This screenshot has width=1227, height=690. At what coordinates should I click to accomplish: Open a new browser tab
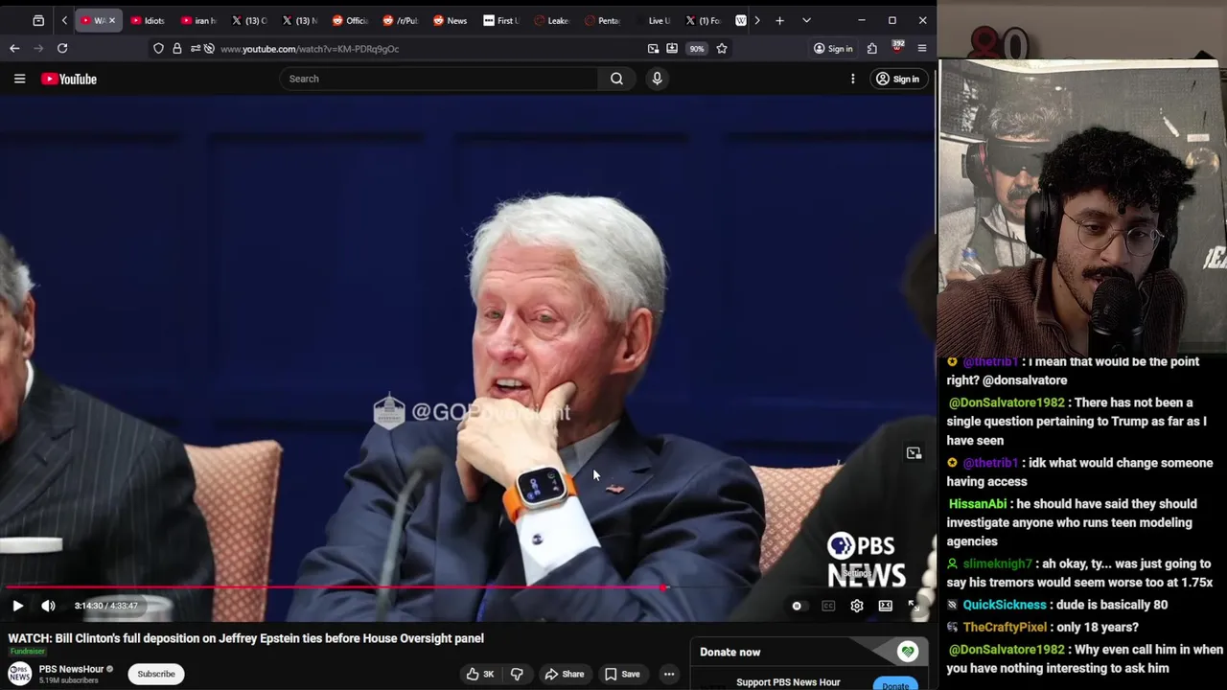pos(779,20)
